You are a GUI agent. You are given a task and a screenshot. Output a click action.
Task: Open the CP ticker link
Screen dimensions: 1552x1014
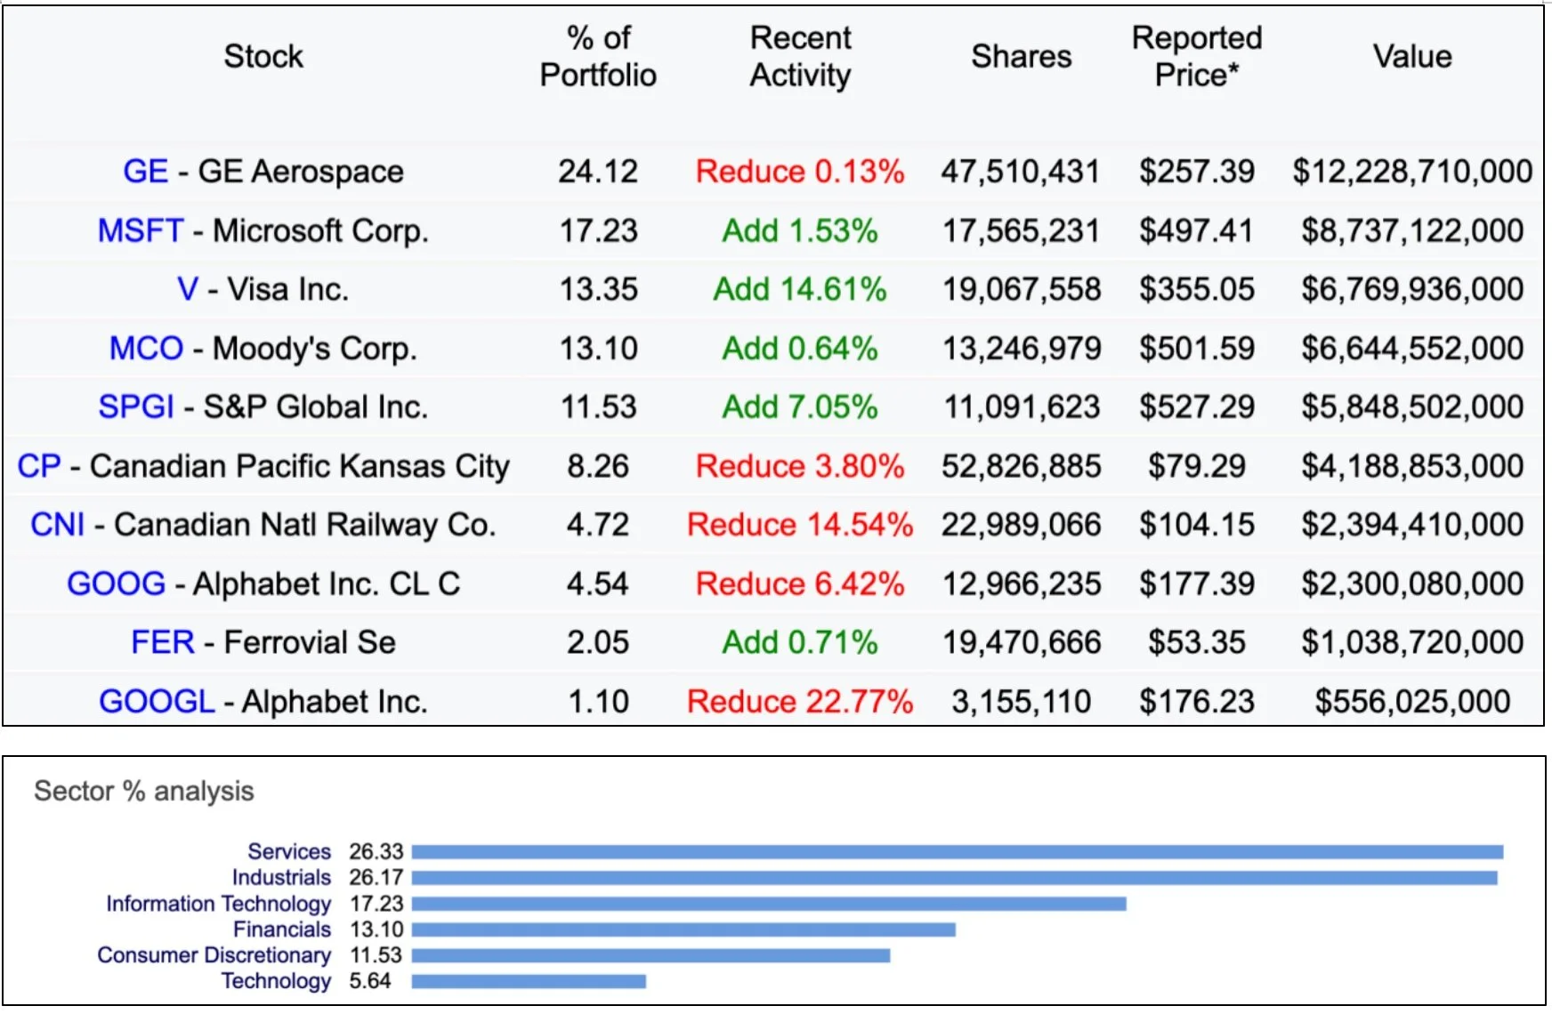39,466
